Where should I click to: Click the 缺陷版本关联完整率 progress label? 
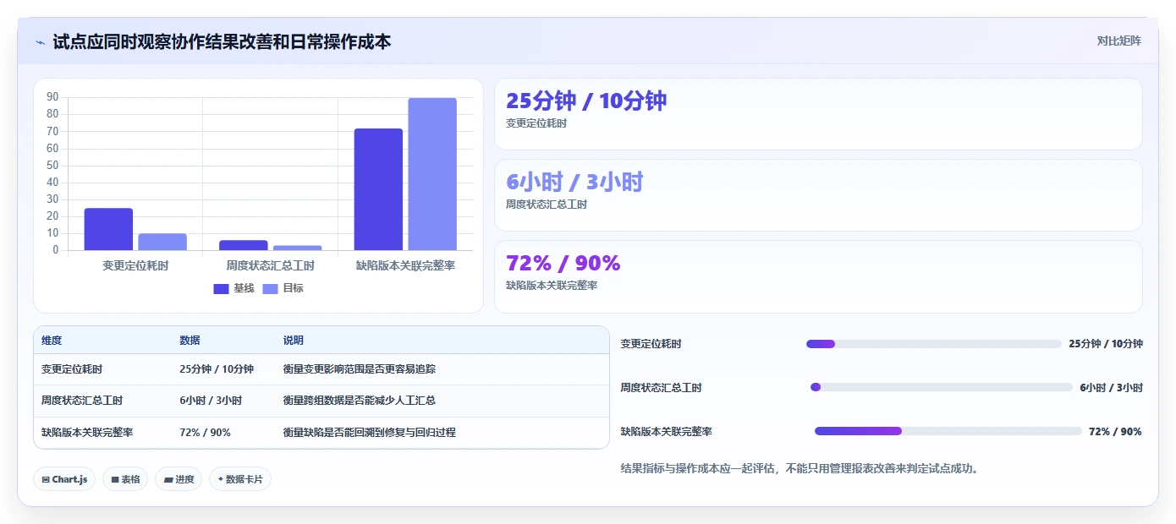coord(666,431)
